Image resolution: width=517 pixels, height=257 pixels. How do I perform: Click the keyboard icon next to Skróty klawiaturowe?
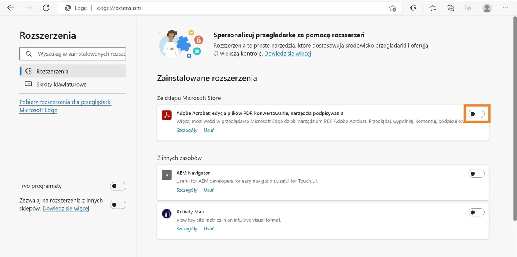(x=28, y=84)
